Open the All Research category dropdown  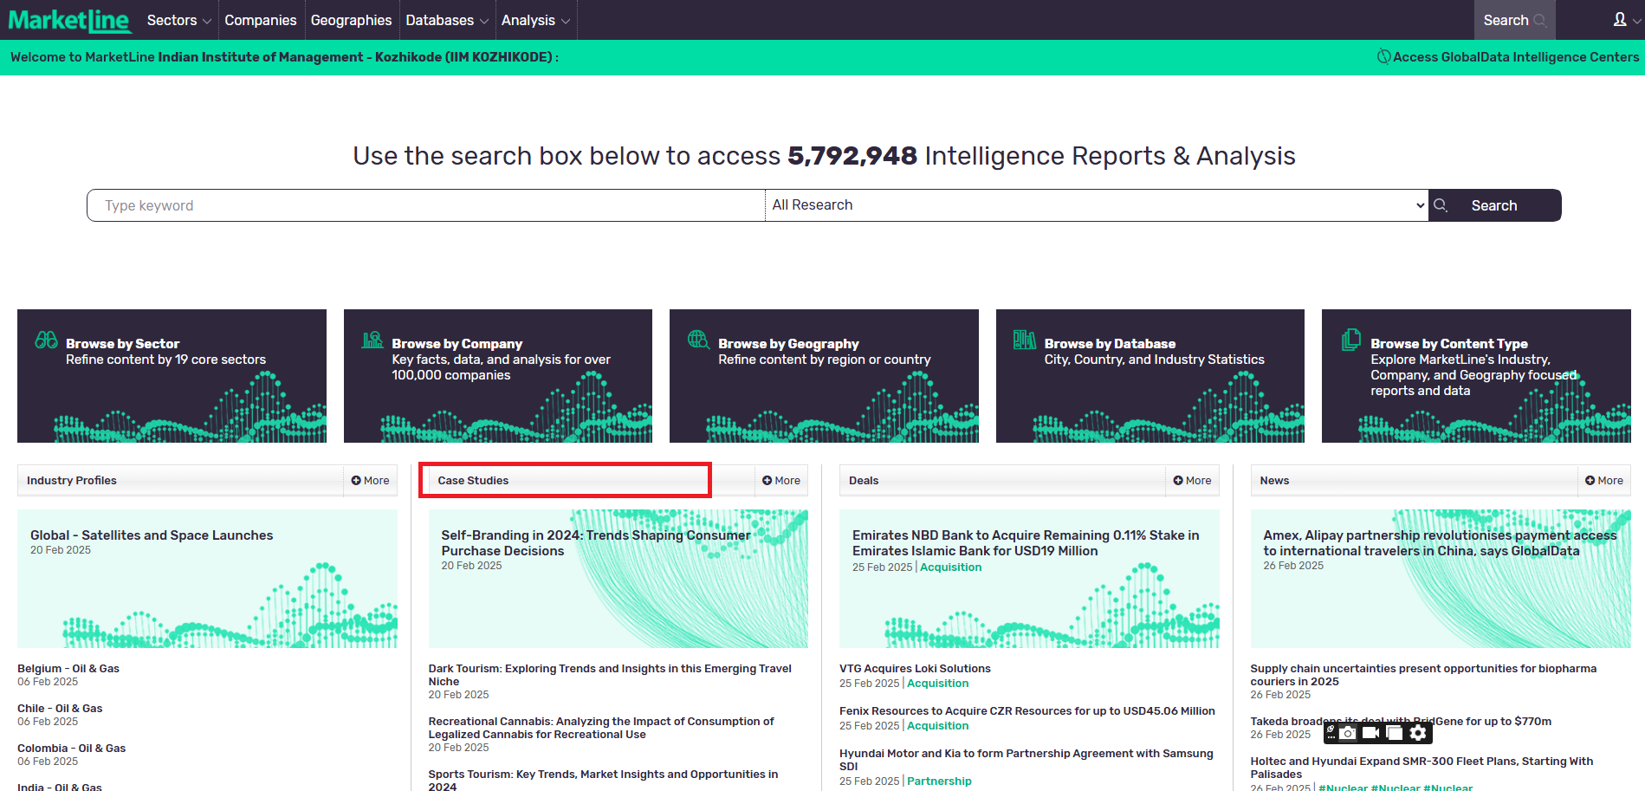point(1096,205)
